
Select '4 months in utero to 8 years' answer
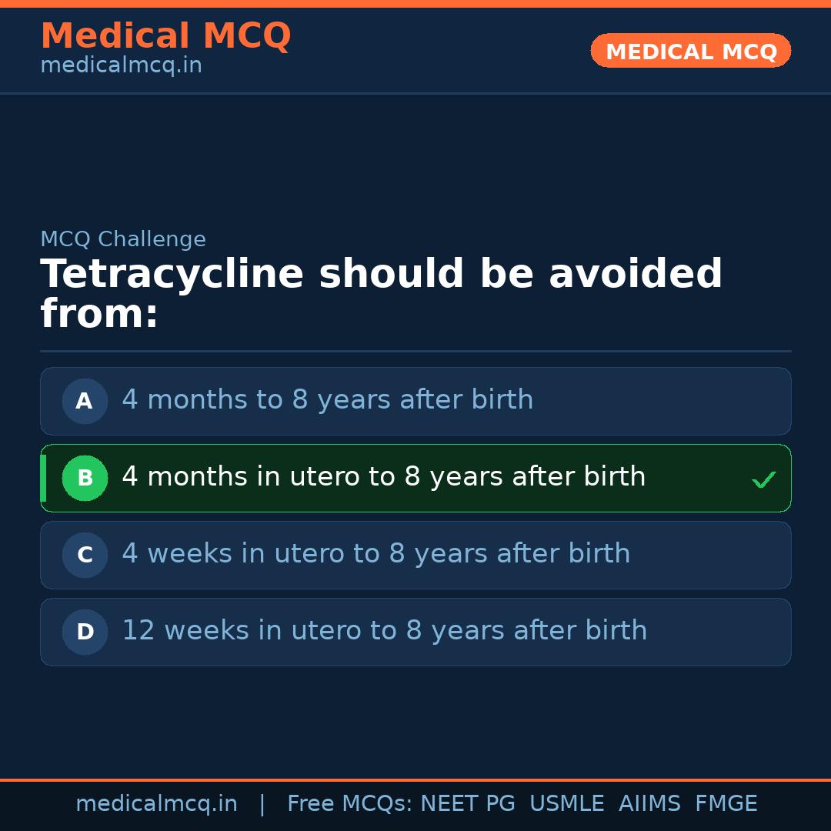point(383,477)
